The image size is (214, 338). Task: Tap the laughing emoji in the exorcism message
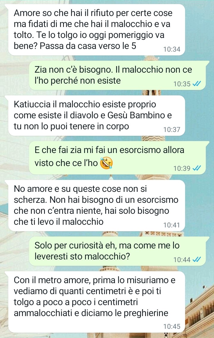(x=106, y=163)
